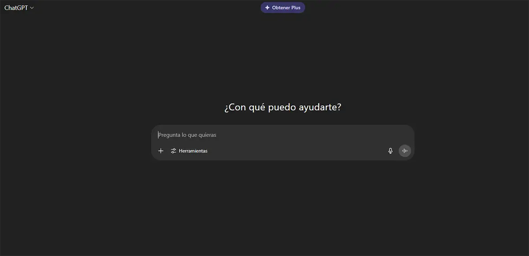Click the sparkle icon in Obtener Plus

pyautogui.click(x=267, y=8)
